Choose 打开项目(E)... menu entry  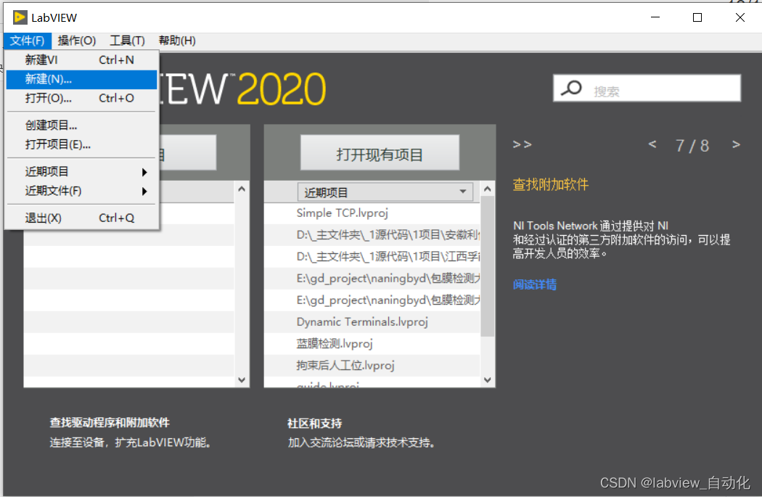81,144
